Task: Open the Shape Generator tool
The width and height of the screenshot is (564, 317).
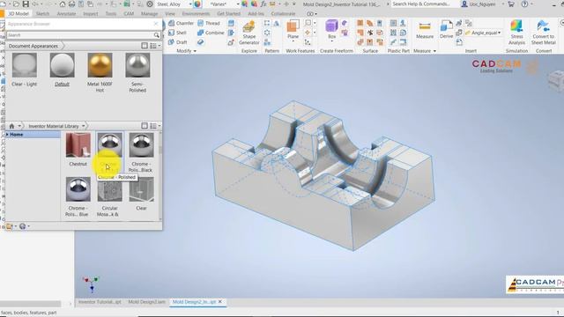Action: point(249,33)
